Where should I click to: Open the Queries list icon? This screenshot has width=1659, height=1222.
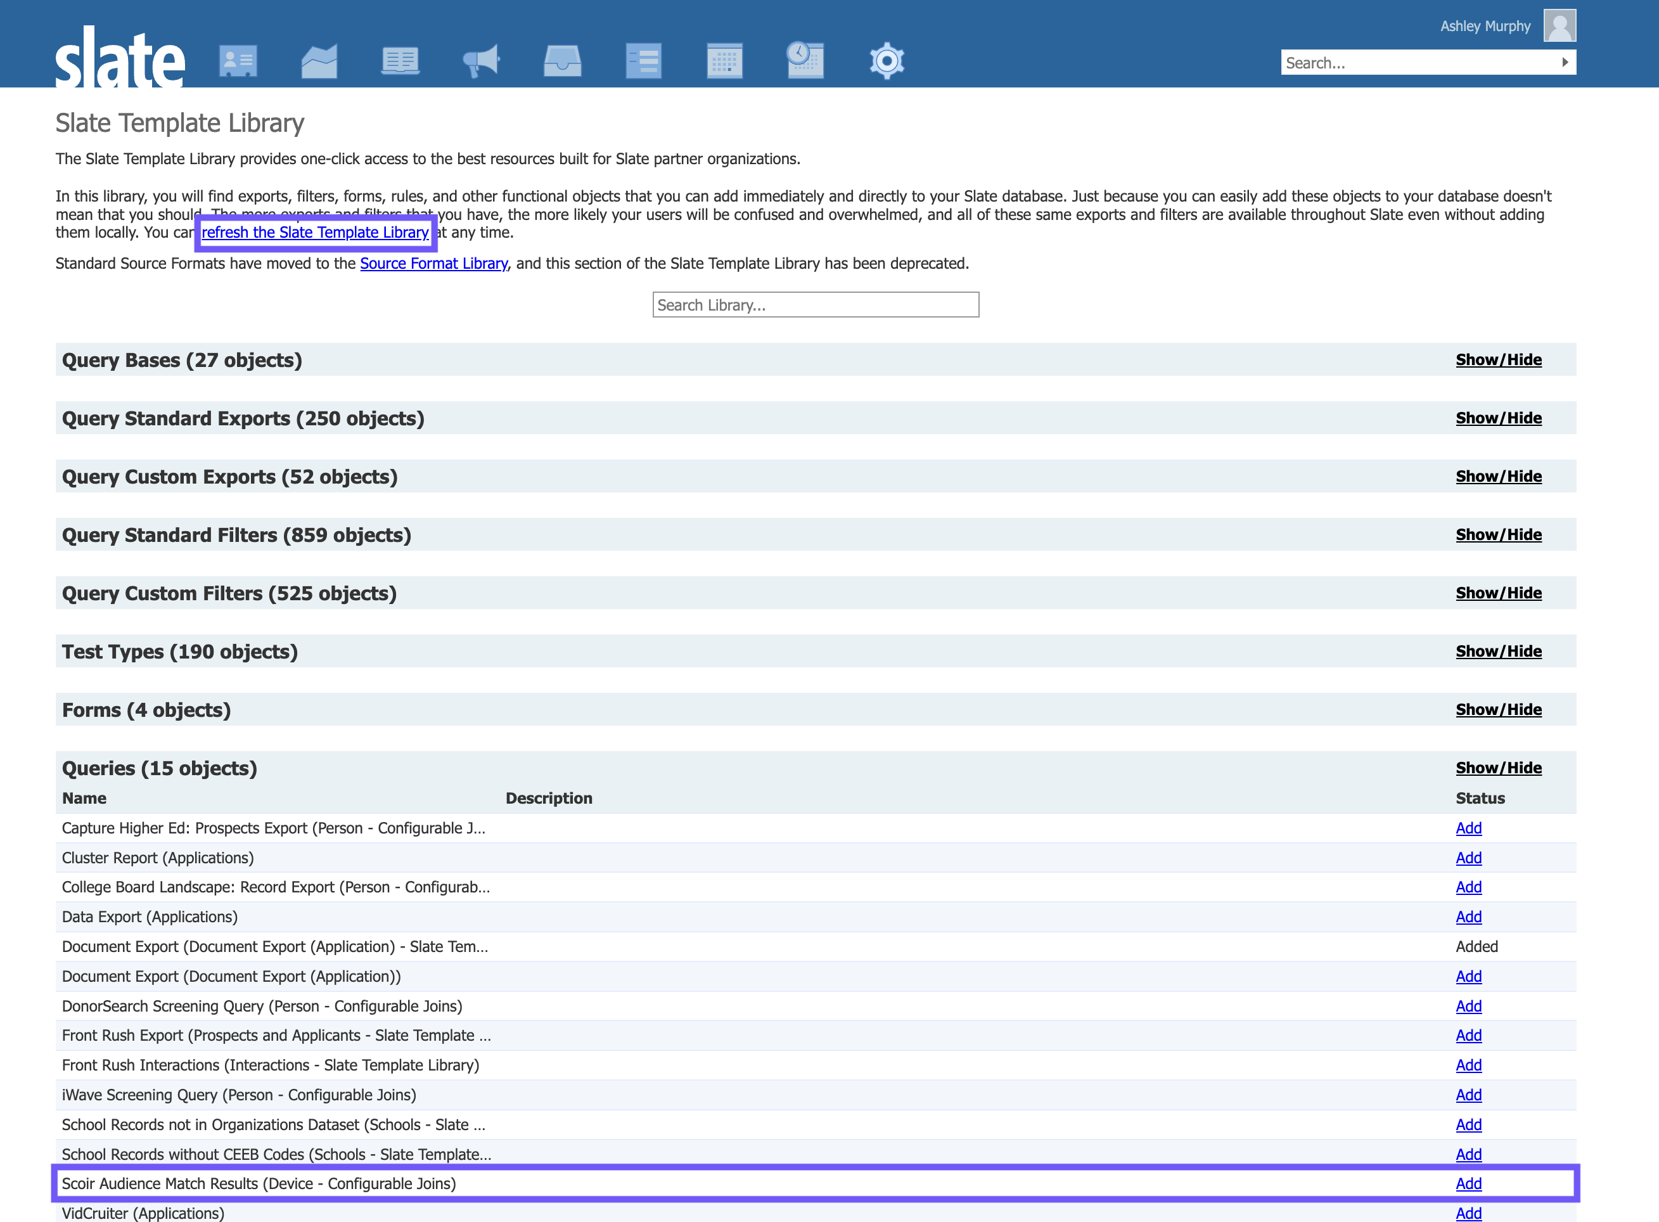643,60
